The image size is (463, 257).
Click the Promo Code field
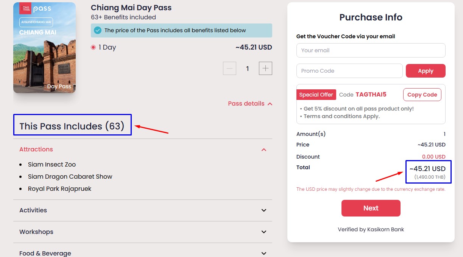point(349,71)
